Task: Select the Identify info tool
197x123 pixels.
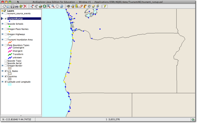Action: [62, 6]
